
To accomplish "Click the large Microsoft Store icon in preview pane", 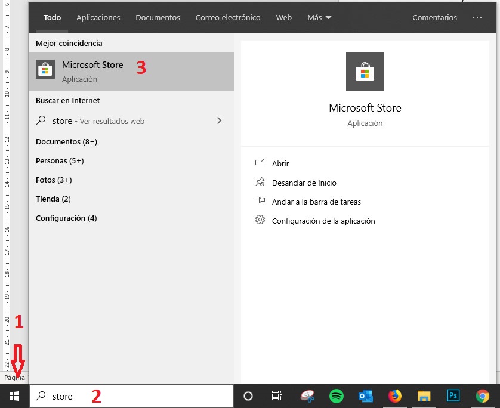I will pyautogui.click(x=365, y=72).
